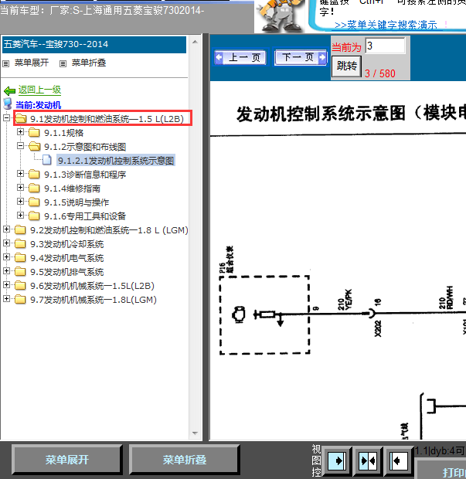
Task: Open 返回上一级 link
Action: pyautogui.click(x=39, y=90)
